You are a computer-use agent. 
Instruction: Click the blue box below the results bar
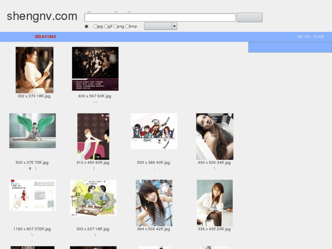coord(290,47)
